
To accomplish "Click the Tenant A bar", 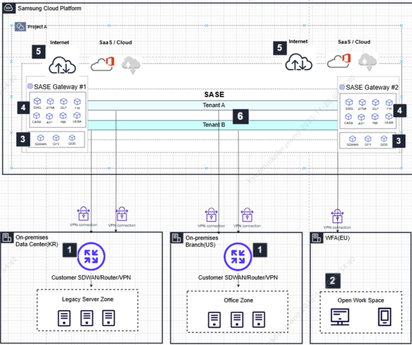I will click(212, 105).
